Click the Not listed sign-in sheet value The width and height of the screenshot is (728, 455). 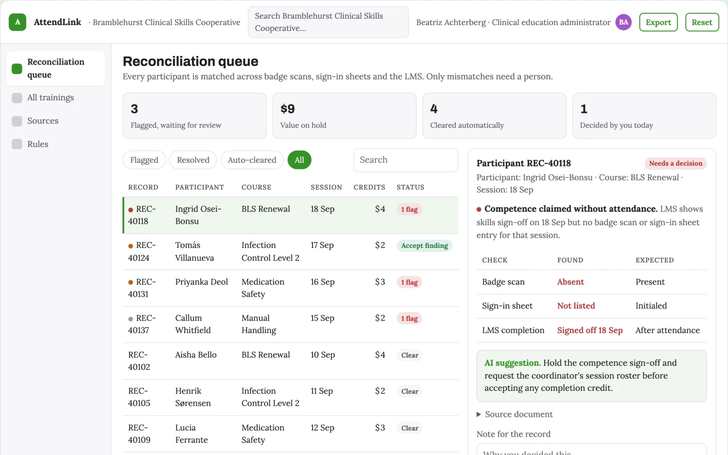point(576,306)
